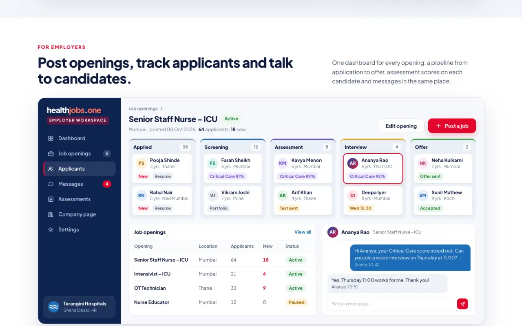Click the Company page building icon
This screenshot has height=326, width=522.
click(51, 214)
